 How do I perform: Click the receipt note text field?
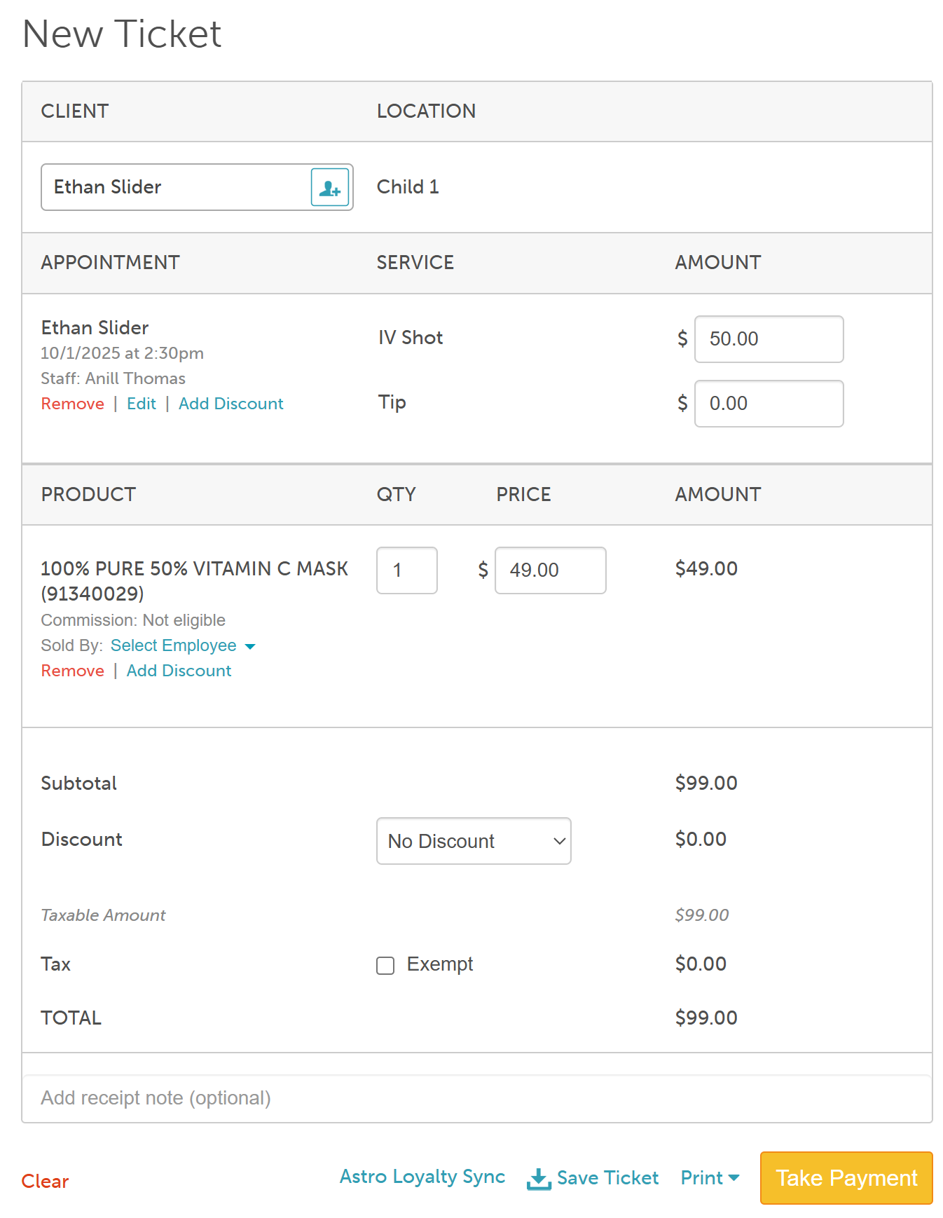tap(476, 1098)
